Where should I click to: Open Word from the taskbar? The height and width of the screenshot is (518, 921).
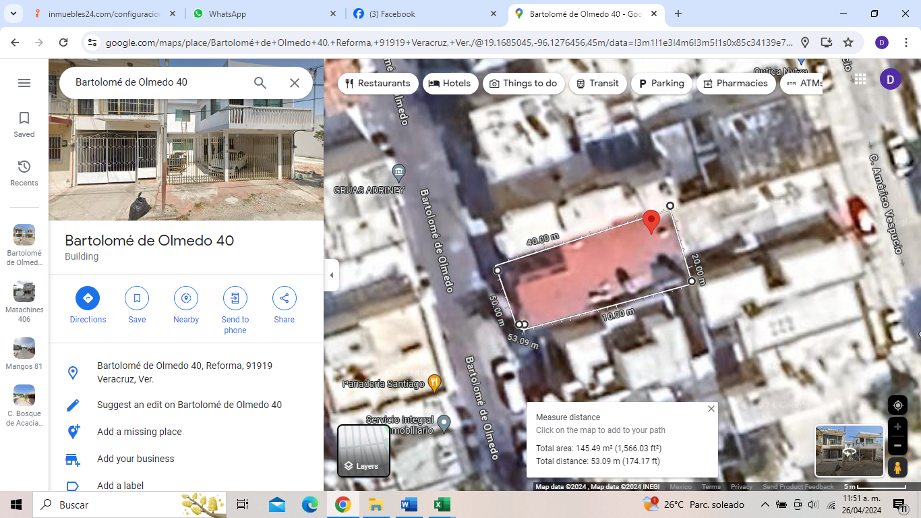click(409, 505)
